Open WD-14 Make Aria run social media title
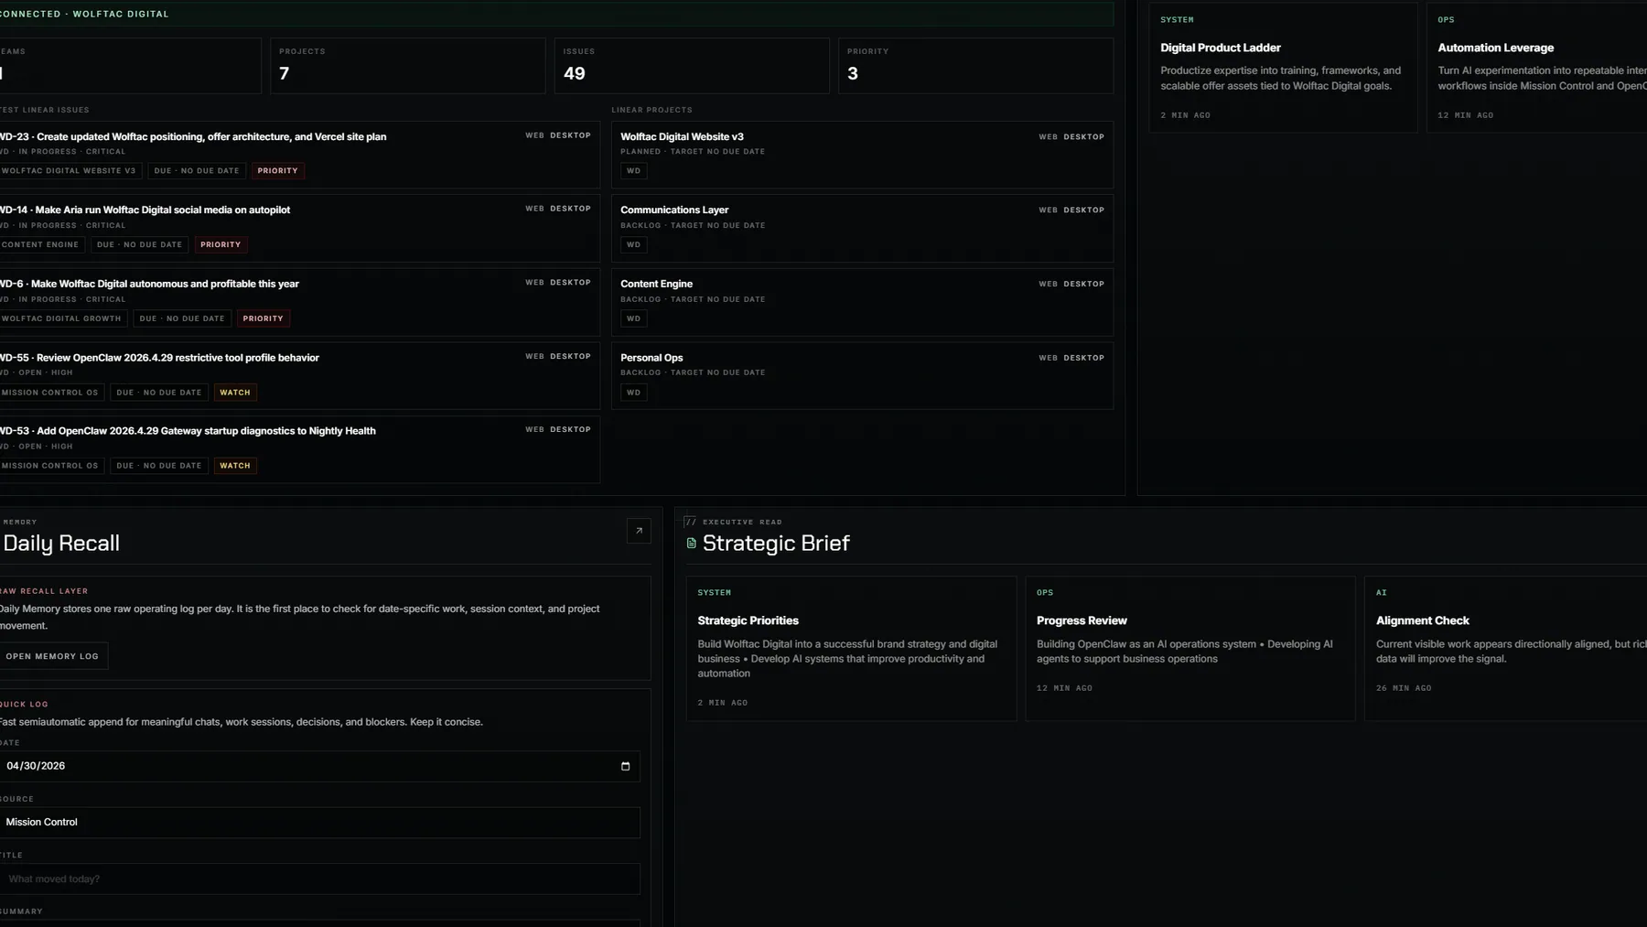1647x927 pixels. 145,210
